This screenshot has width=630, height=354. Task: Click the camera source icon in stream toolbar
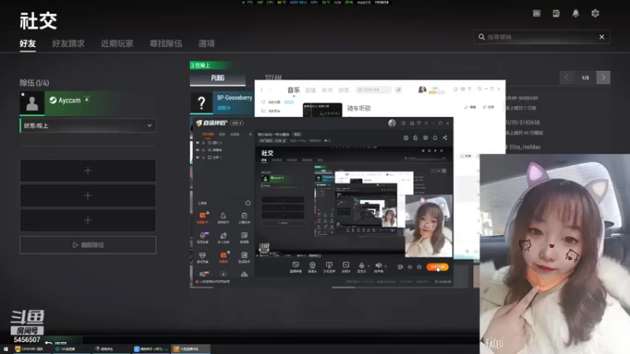pyautogui.click(x=312, y=267)
